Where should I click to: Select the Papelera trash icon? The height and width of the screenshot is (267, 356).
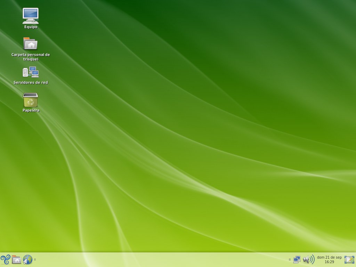(x=31, y=100)
